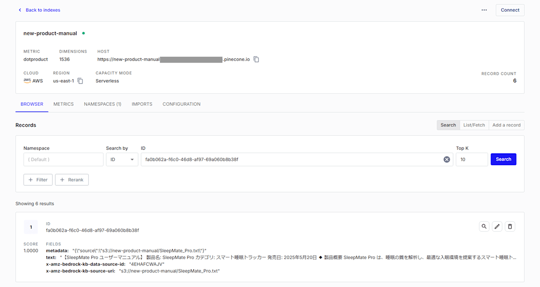Go back via Back to indexes link
The height and width of the screenshot is (287, 540).
pos(39,10)
